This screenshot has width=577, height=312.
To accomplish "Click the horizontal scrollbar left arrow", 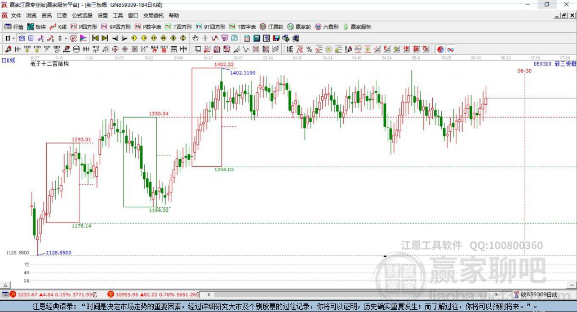I will pyautogui.click(x=208, y=295).
